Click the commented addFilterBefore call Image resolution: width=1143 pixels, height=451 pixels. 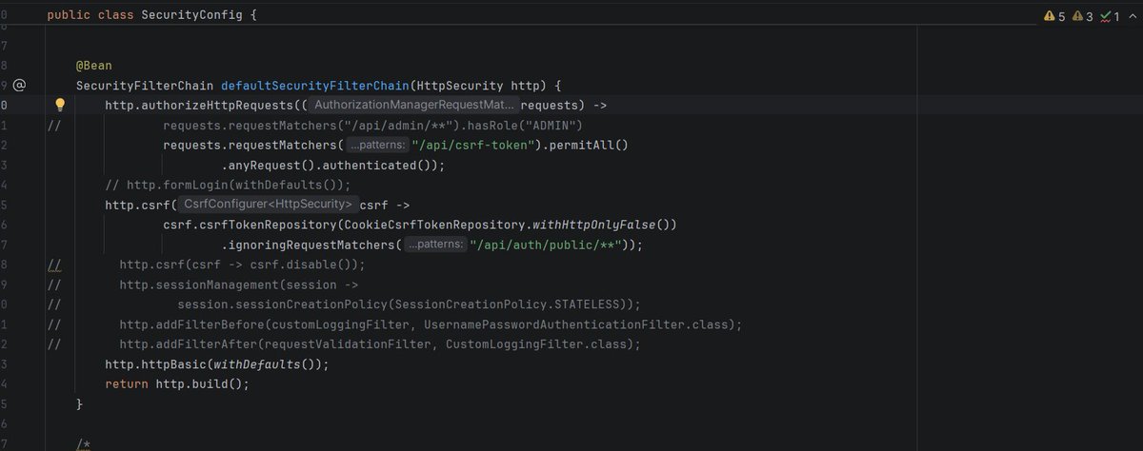tap(208, 324)
